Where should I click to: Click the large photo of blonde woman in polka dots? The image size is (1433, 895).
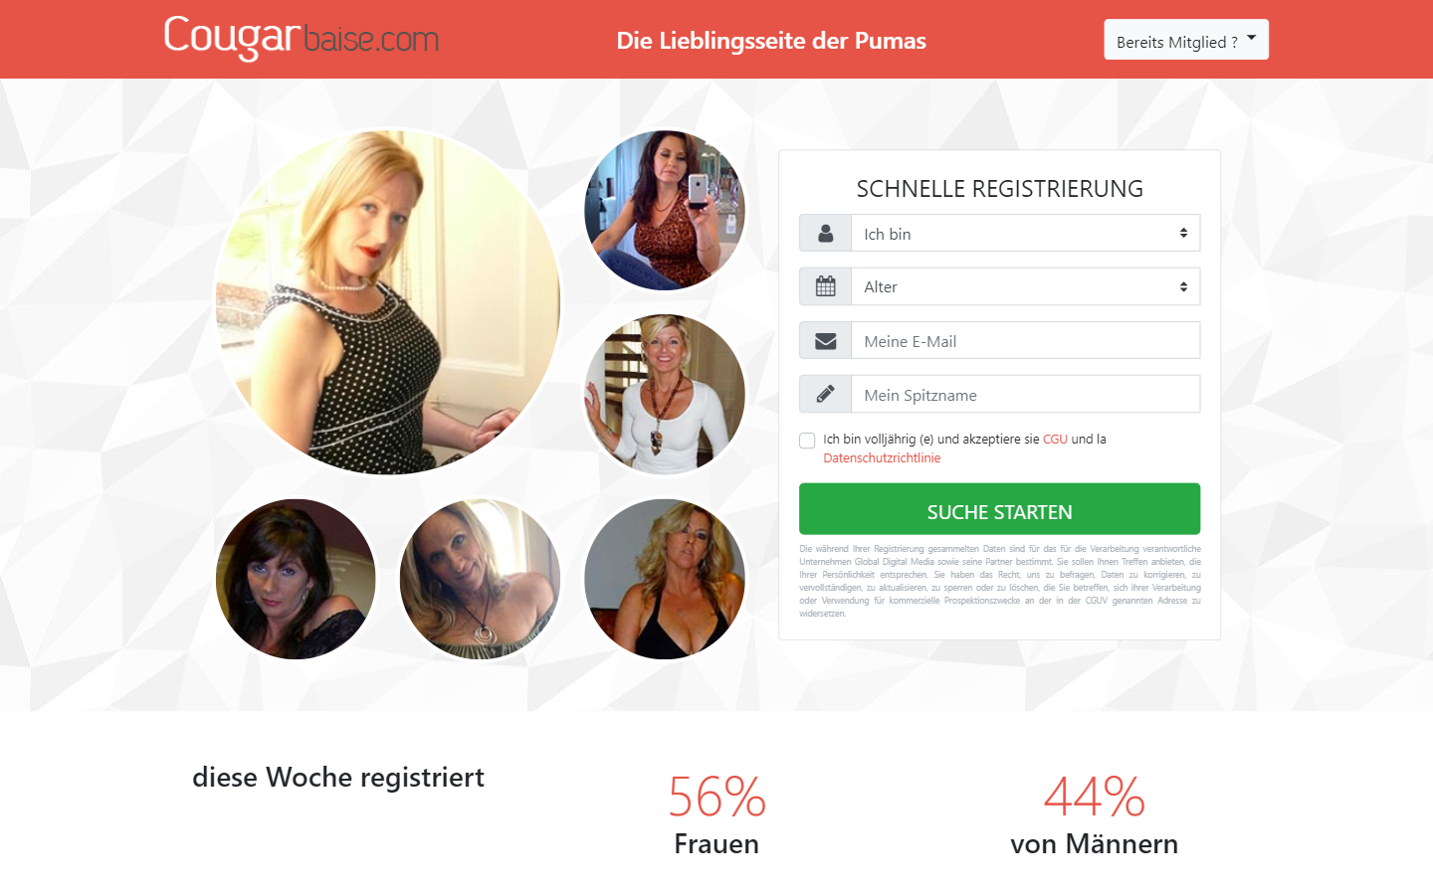(388, 302)
